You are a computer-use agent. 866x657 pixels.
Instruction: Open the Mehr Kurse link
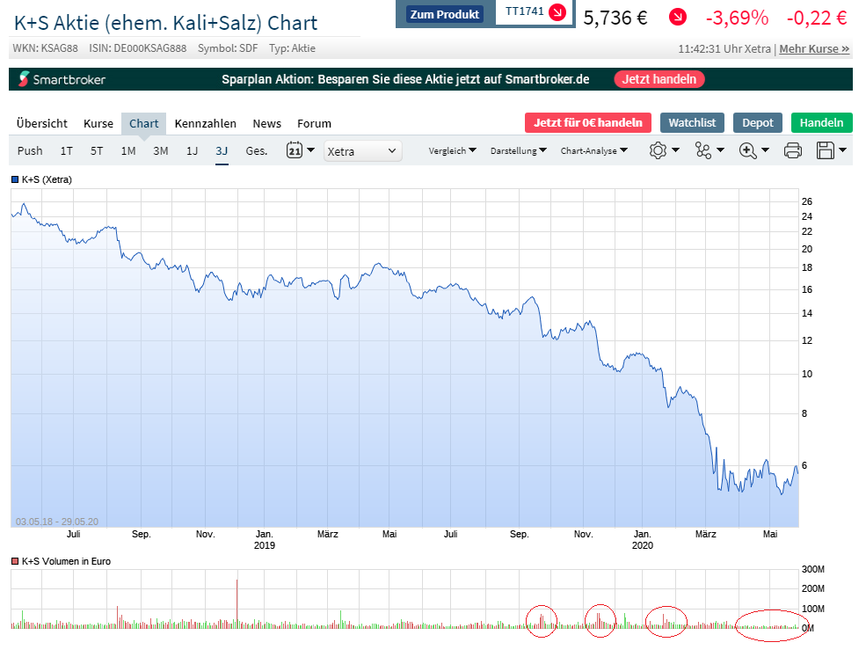(x=814, y=48)
